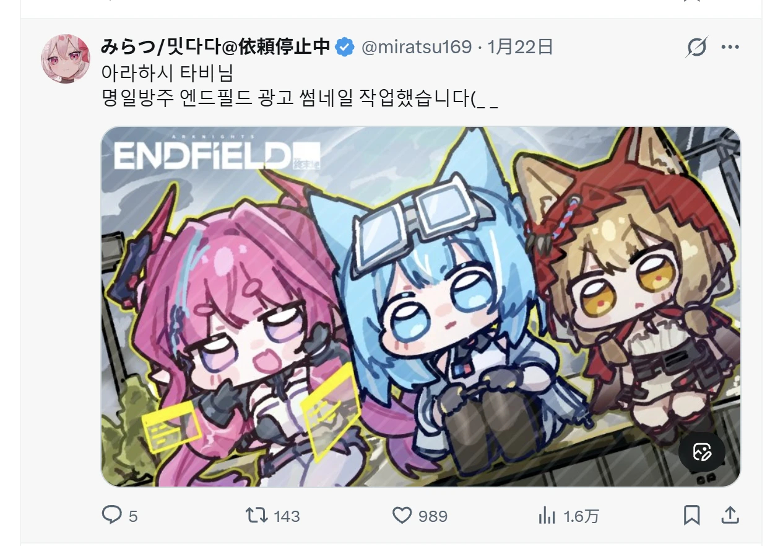Click the reply count number 5
Viewport: 775px width, 546px height.
(x=133, y=516)
